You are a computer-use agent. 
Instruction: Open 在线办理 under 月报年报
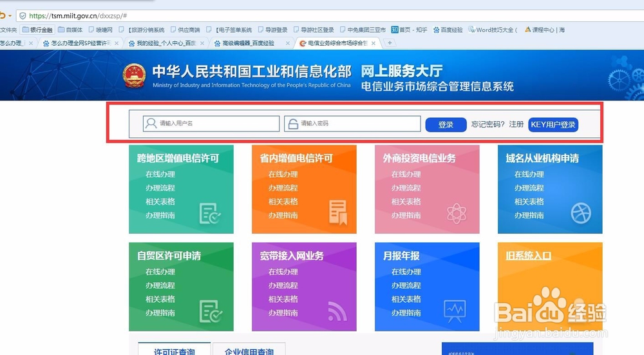coord(406,272)
